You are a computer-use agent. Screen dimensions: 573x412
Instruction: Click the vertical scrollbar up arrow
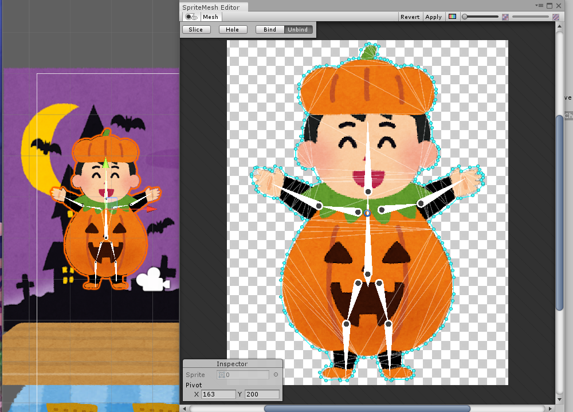pos(559,26)
